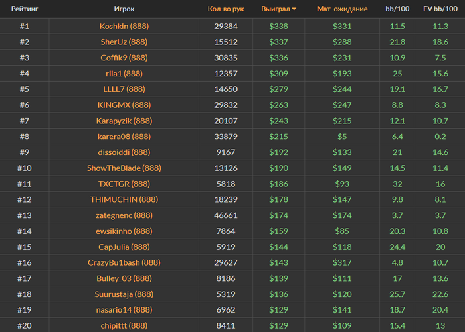This screenshot has width=465, height=332.
Task: Sort table by Кол-во рук header
Action: [226, 9]
